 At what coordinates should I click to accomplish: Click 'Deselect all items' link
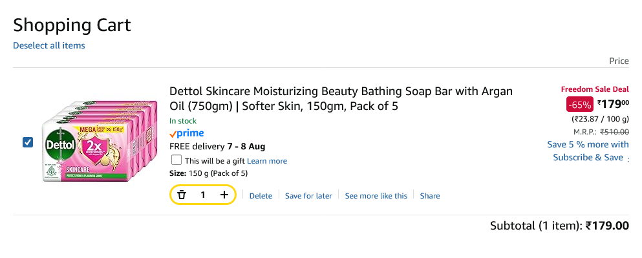click(x=49, y=45)
